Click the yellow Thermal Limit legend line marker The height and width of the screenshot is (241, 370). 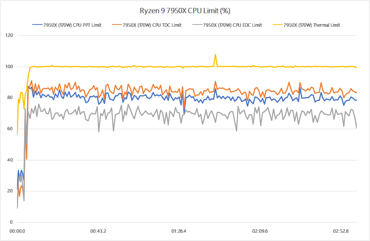click(x=277, y=25)
